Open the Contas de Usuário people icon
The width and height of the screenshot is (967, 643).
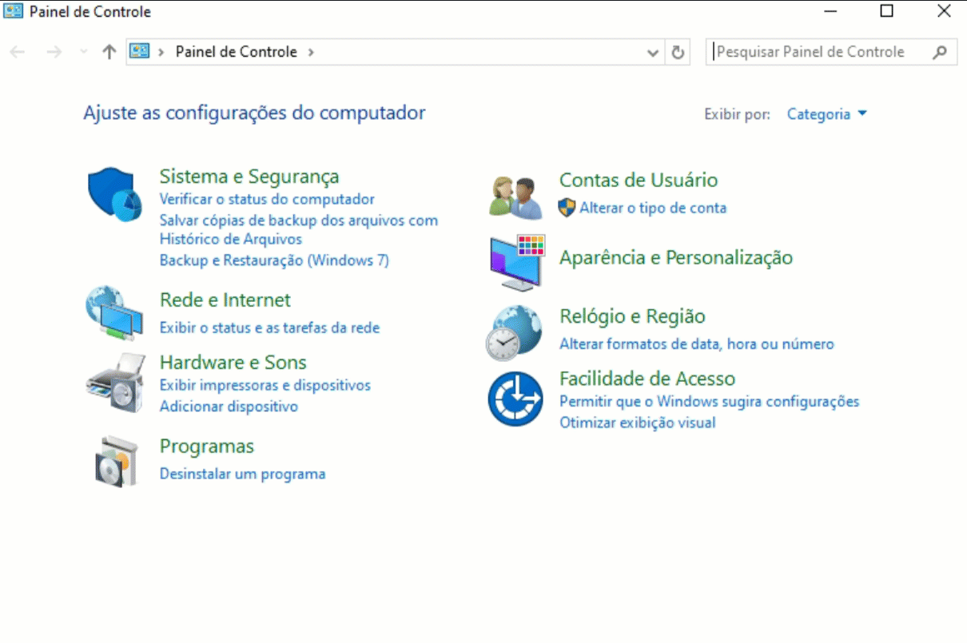point(515,197)
